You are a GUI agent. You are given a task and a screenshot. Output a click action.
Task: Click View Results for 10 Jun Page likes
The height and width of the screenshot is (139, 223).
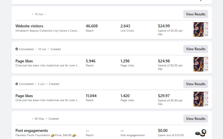pos(195,49)
